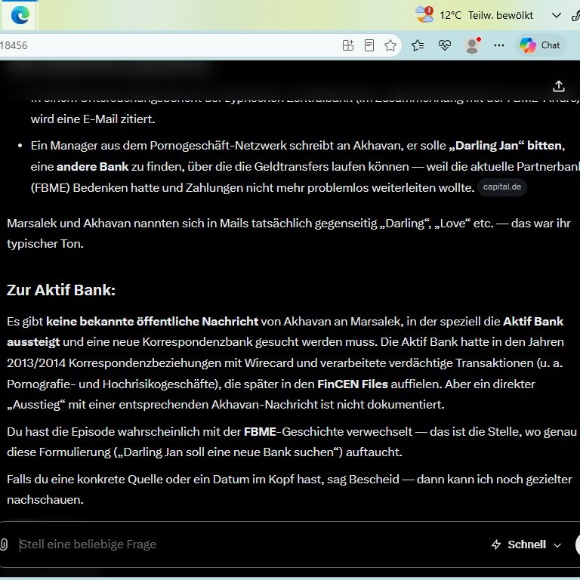
Task: Open the Schnell mode dropdown
Action: [x=526, y=545]
